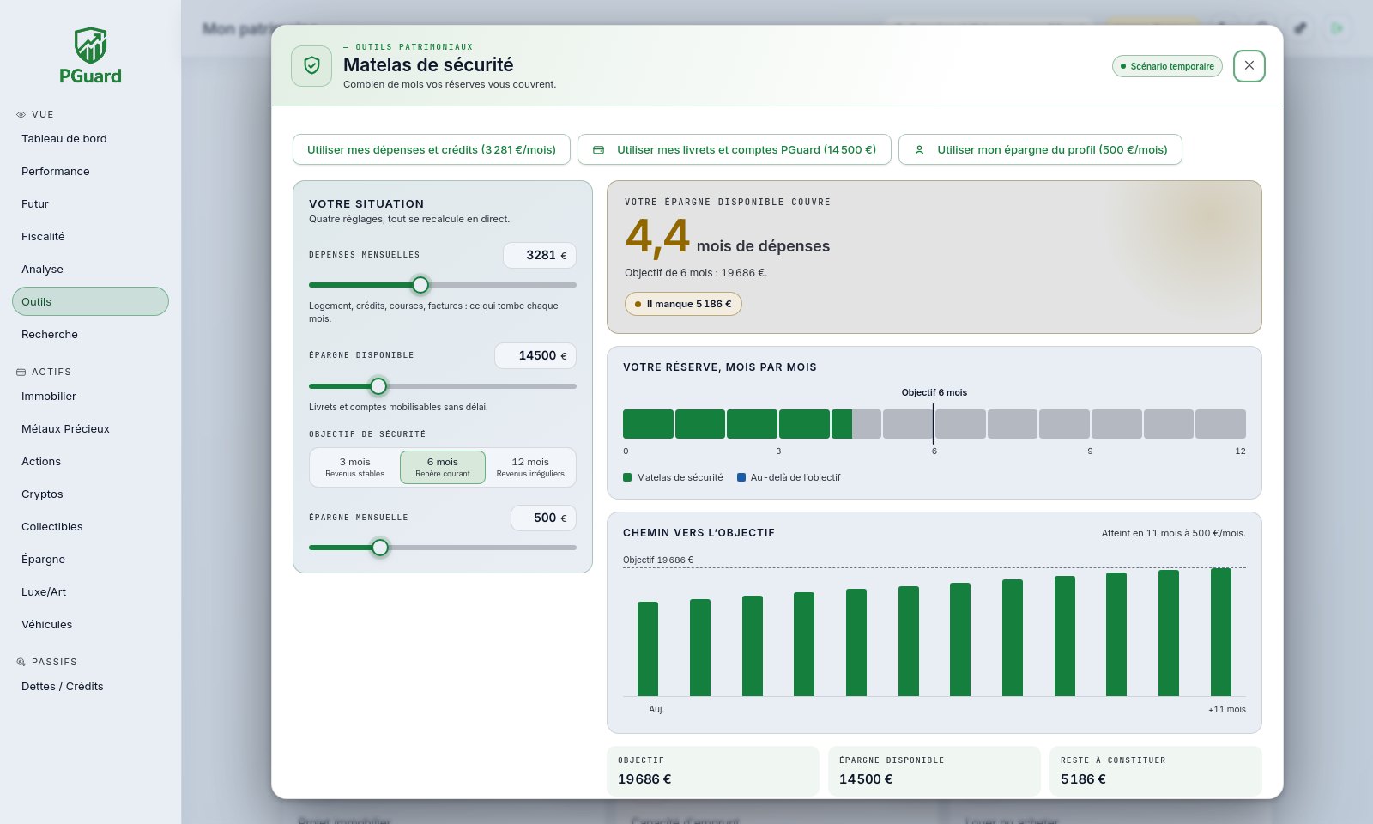Use mon épargne du profil preset
1373x824 pixels.
pos(1040,149)
